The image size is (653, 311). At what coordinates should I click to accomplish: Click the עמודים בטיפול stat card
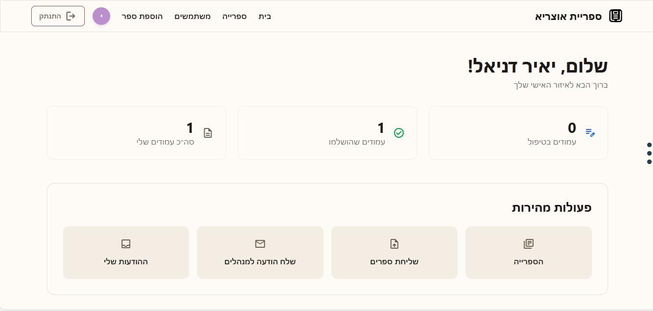click(x=518, y=133)
